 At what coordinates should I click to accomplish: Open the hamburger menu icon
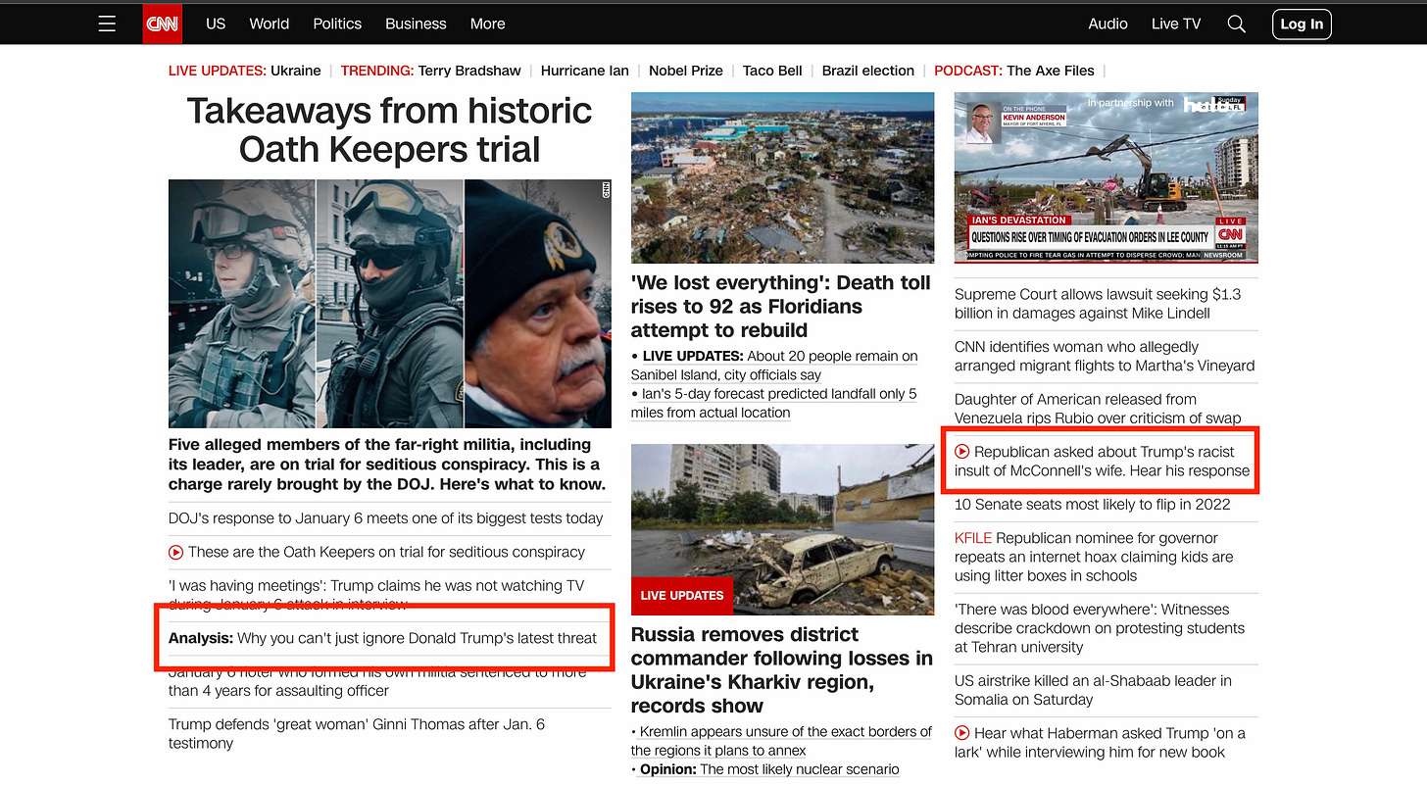[x=108, y=24]
